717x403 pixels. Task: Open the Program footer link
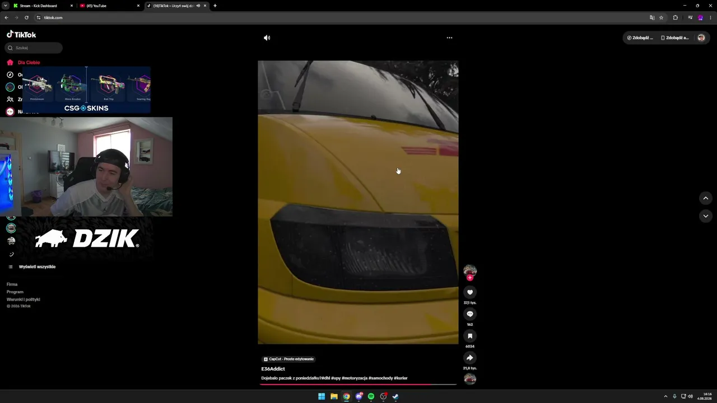[15, 292]
